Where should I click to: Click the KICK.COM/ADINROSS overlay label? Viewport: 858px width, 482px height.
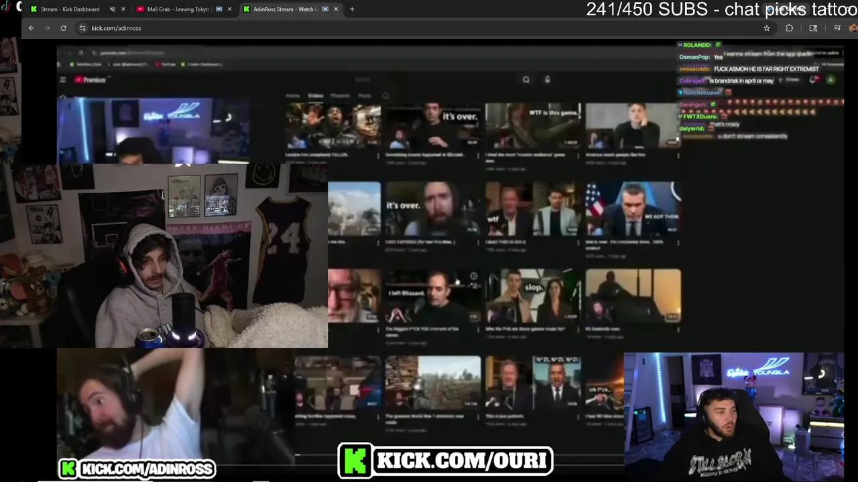point(137,469)
